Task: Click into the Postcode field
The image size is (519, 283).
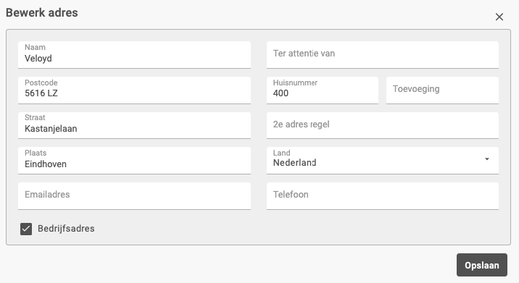Action: [134, 90]
